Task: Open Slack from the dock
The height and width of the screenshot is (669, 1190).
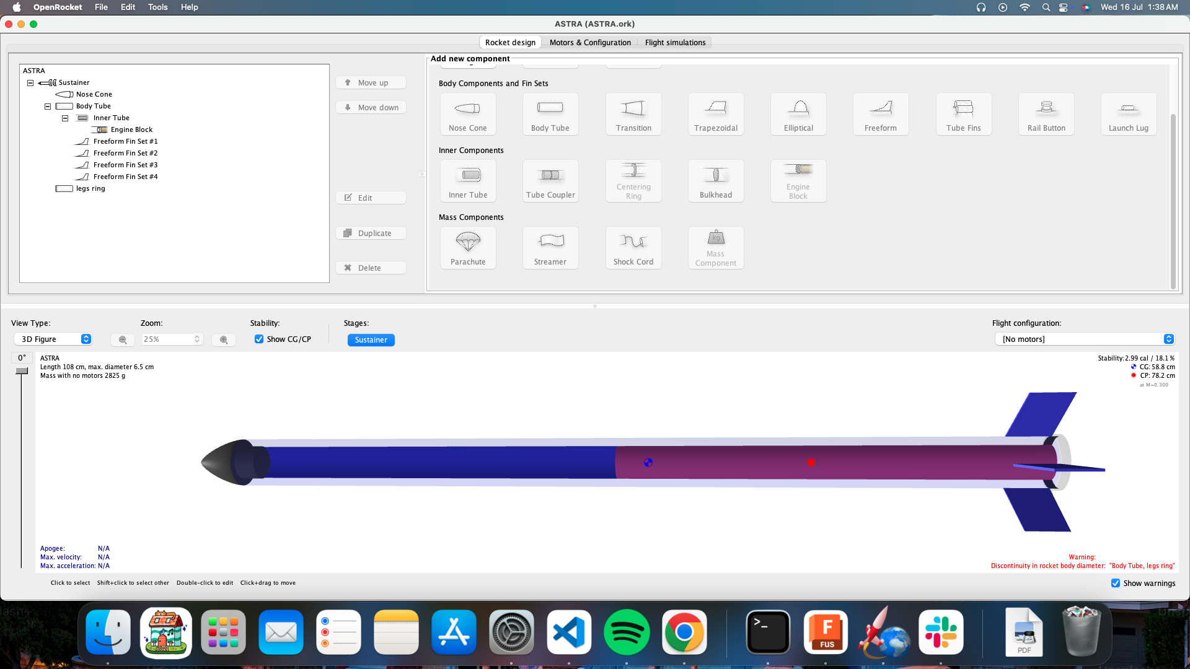Action: pos(941,632)
